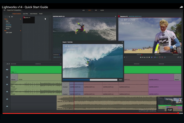Toggle the FX1 track header

click(7, 70)
